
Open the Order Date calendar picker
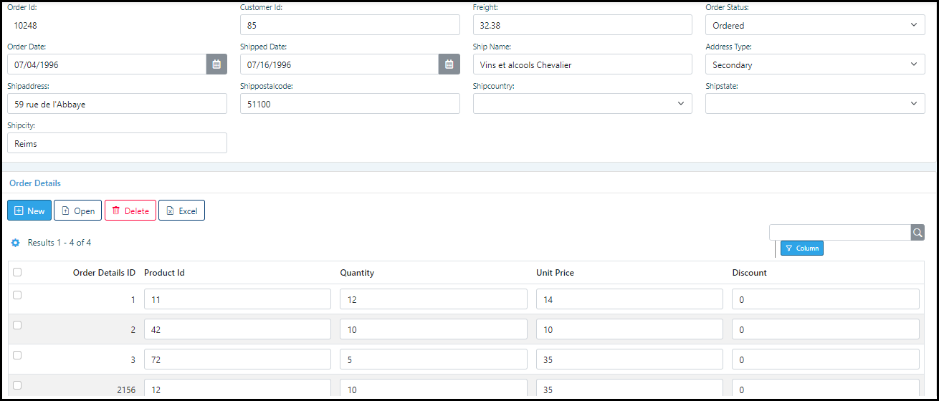216,64
